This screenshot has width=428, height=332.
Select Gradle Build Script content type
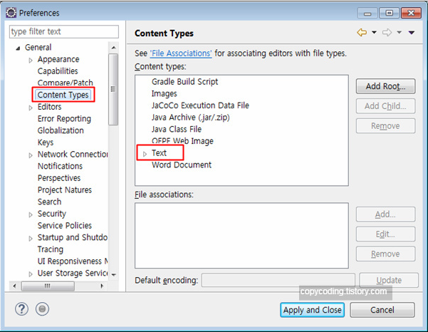(x=184, y=82)
